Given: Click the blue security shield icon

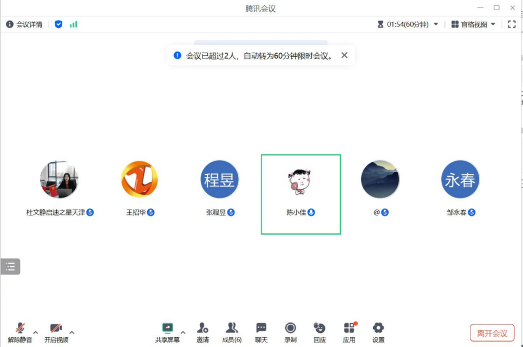Looking at the screenshot, I should [x=58, y=24].
